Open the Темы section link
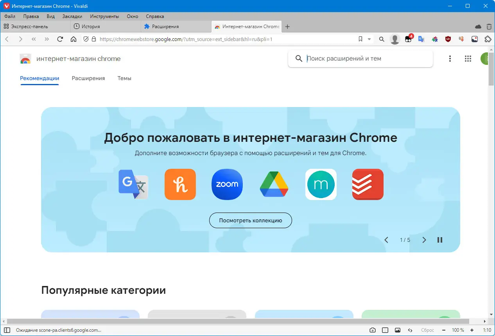The width and height of the screenshot is (495, 336). 124,78
